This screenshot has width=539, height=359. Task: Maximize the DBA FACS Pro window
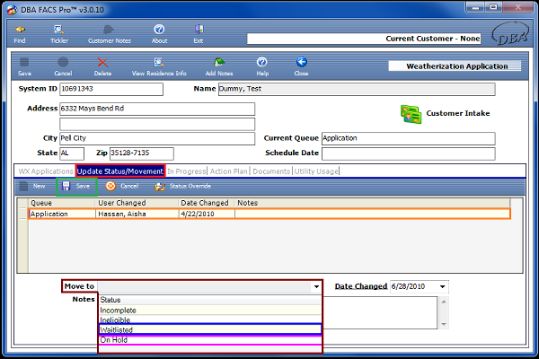click(x=493, y=7)
